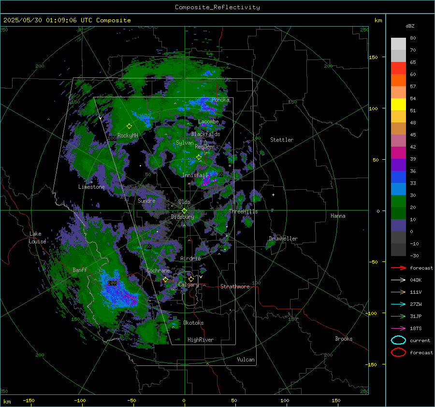Select the magenta swatch in dBZ color scale
435x407 pixels.
(398, 153)
